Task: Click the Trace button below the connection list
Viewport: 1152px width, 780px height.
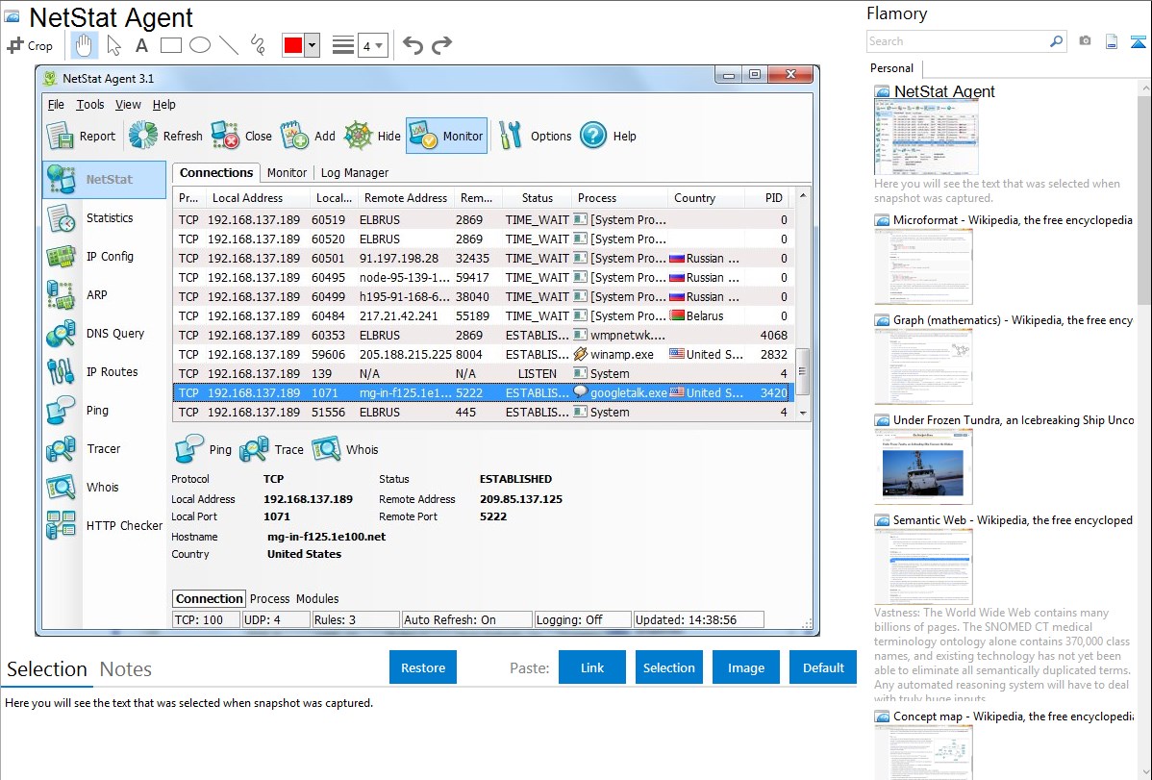Action: tap(271, 449)
